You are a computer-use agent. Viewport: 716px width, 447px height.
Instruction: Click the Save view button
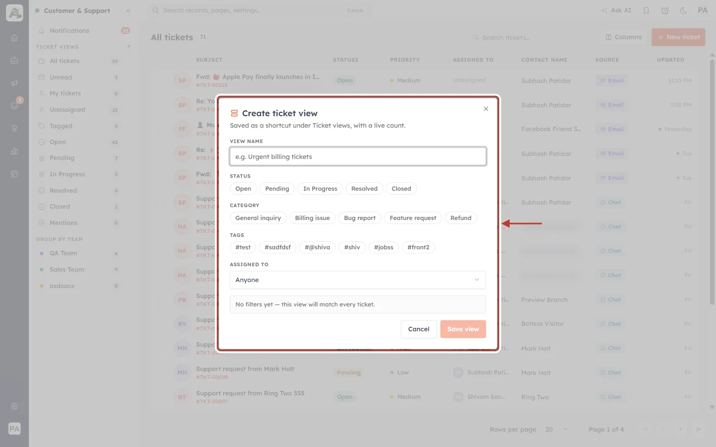coord(463,329)
